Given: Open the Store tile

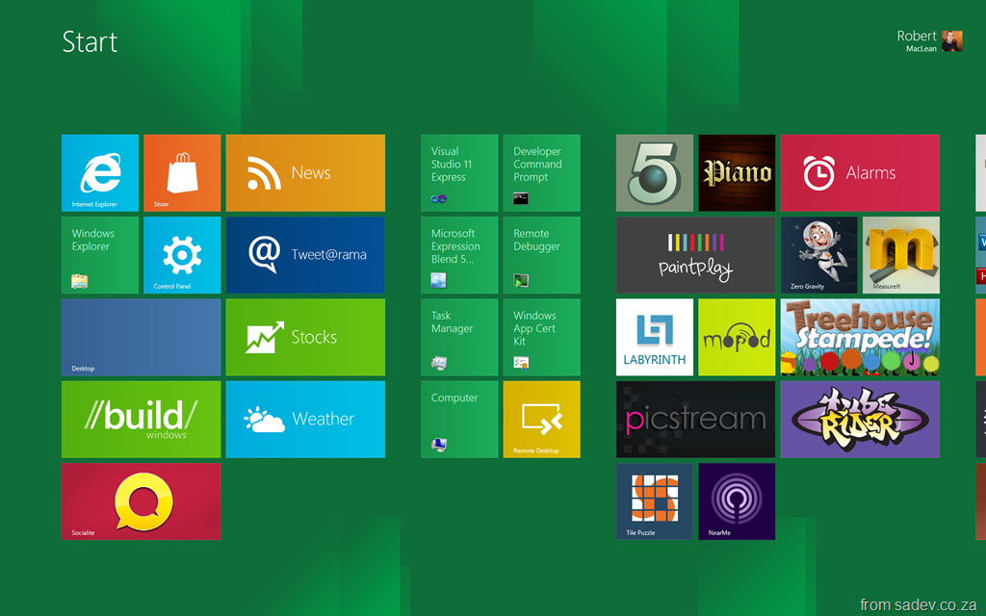Looking at the screenshot, I should pos(182,173).
